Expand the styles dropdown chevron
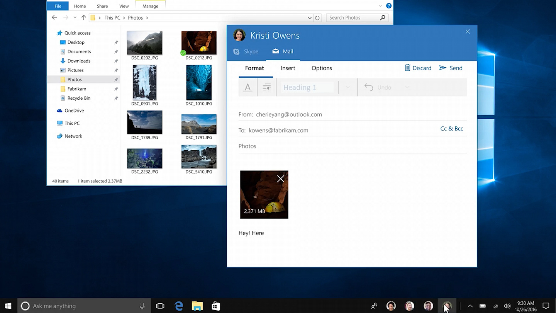This screenshot has height=313, width=556. pyautogui.click(x=348, y=87)
